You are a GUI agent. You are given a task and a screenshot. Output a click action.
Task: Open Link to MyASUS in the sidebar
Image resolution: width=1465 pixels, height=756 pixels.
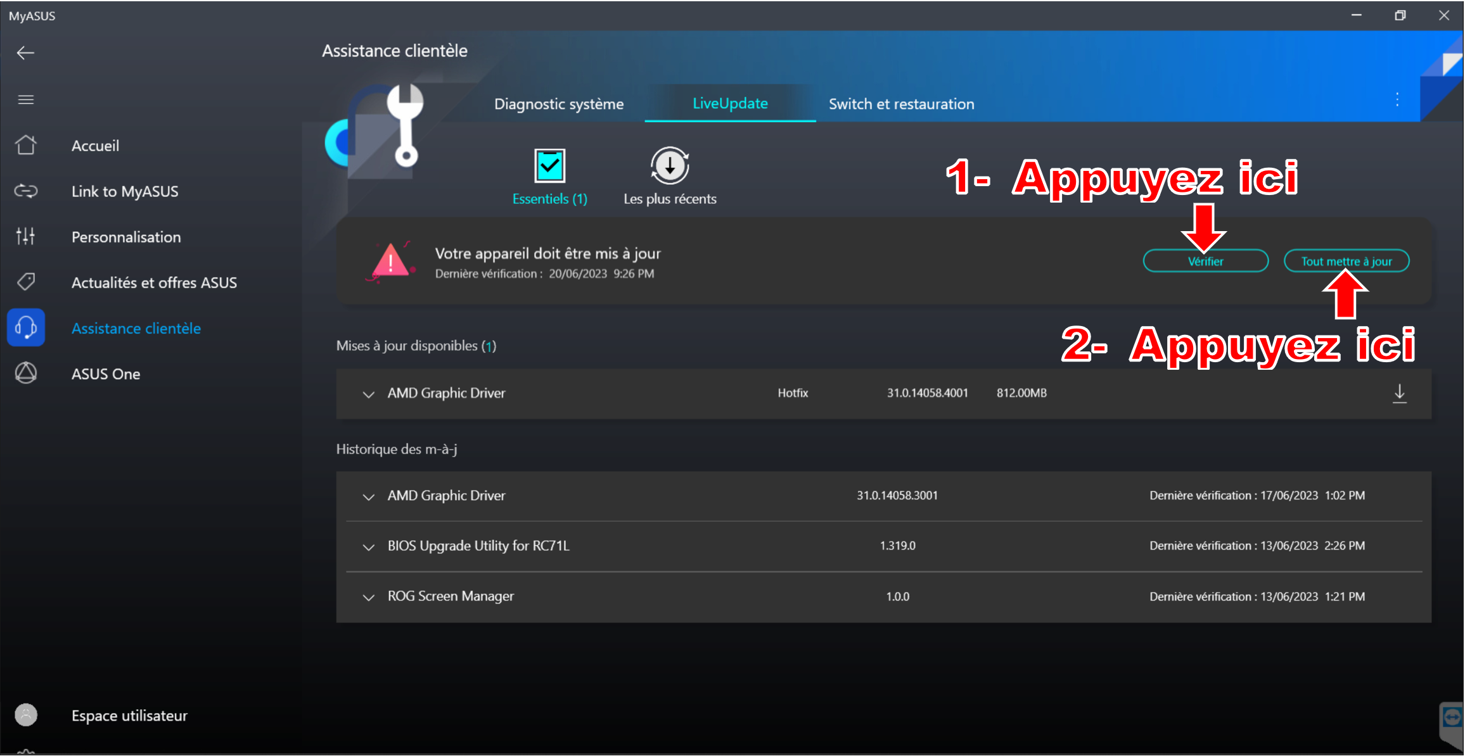[x=125, y=191]
